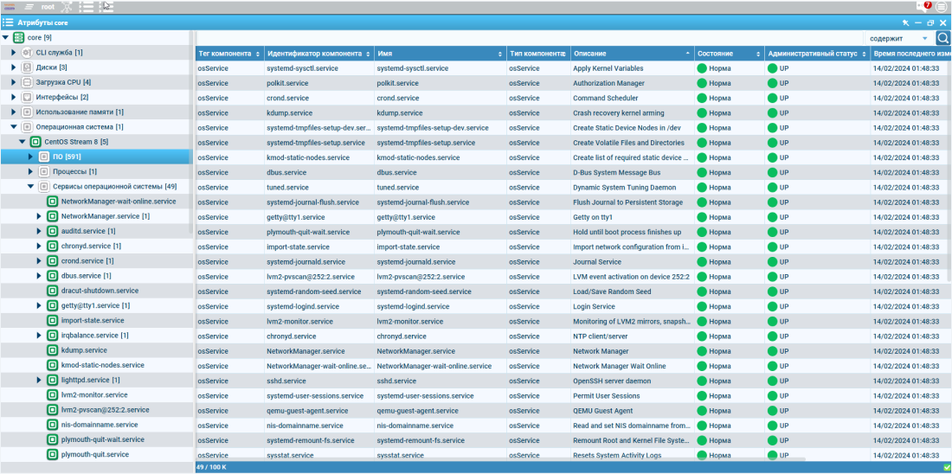Viewport: 952px width, 474px height.
Task: Click the green checkmark in status bar corner
Action: [947, 467]
